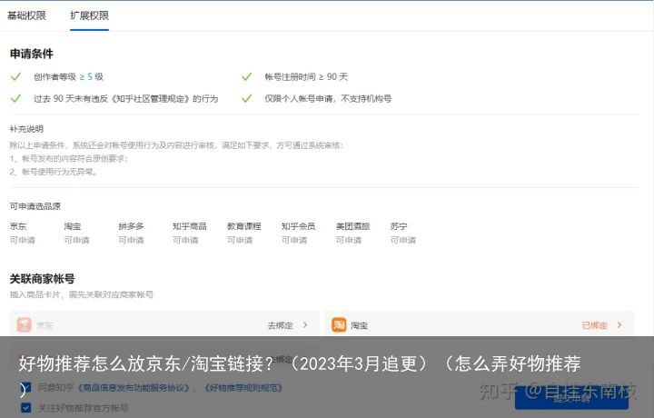Click green check beside 创作者等级 condition
The width and height of the screenshot is (654, 418).
[15, 76]
